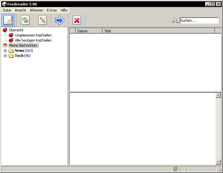Viewport: 223px width, 173px height.
Task: Click the red X Delete toolbar icon
Action: click(77, 20)
